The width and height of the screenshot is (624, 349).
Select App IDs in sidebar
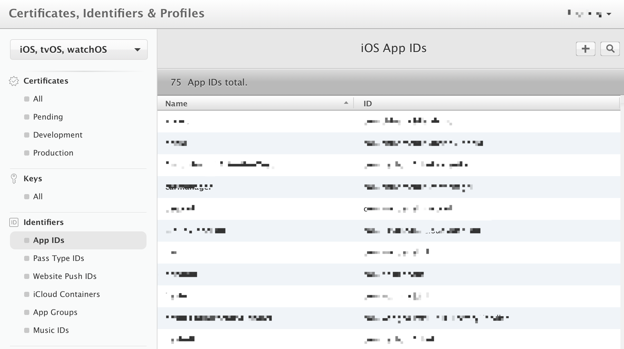[49, 240]
